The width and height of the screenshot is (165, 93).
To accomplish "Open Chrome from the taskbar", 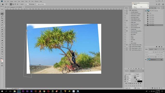I will coord(44,91).
